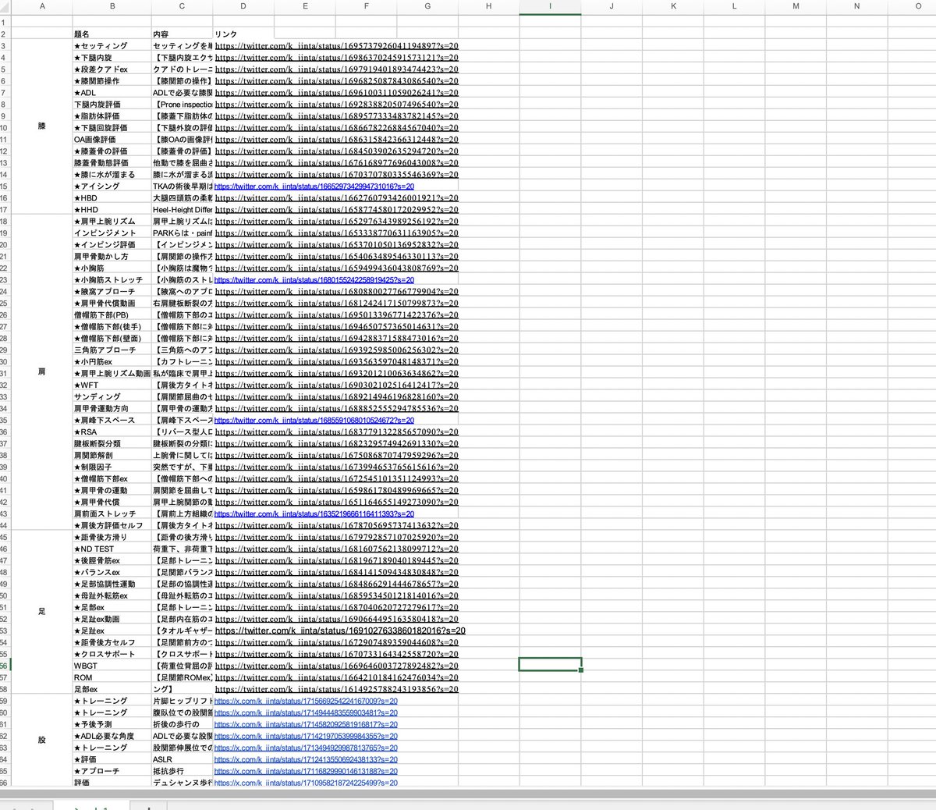Open the Twitter link for ★足趾ex row
Screen dimensions: 936x810
[340, 631]
